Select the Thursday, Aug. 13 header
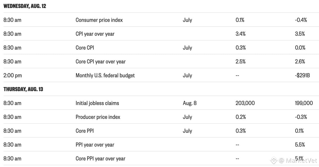The width and height of the screenshot is (319, 167). (x=23, y=89)
